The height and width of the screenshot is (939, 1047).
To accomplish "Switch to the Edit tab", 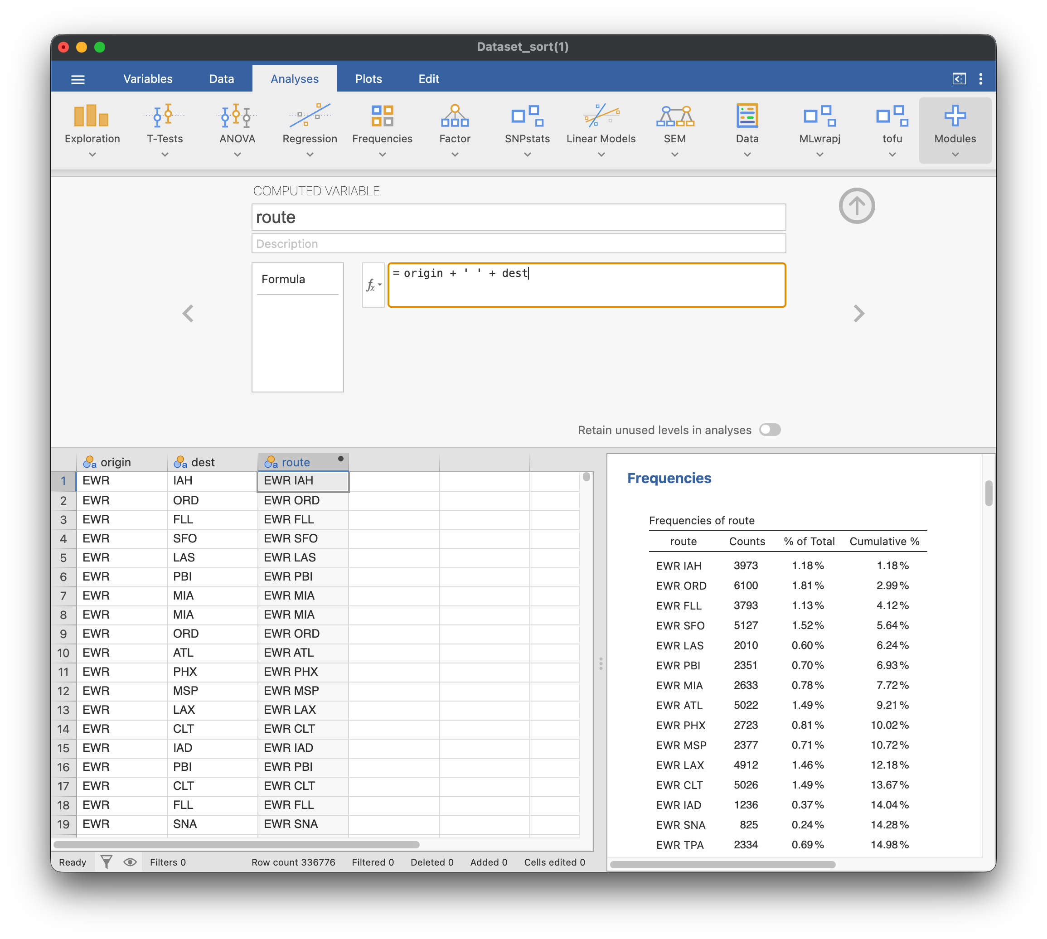I will (x=428, y=79).
